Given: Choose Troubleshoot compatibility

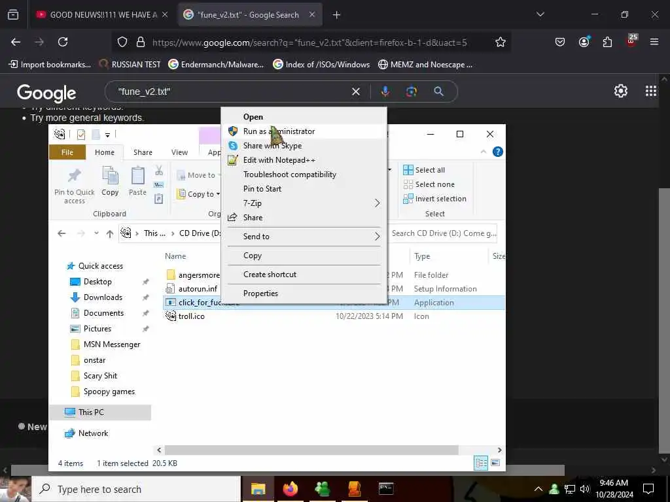Looking at the screenshot, I should [x=304, y=175].
